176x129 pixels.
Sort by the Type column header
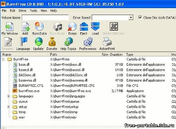[x=147, y=54]
